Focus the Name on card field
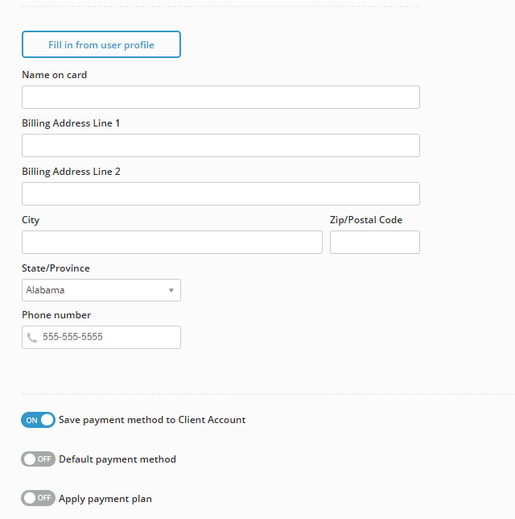The height and width of the screenshot is (519, 515). (x=220, y=97)
